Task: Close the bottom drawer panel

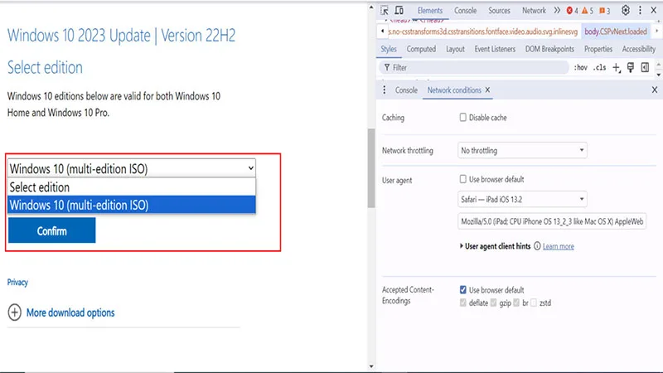Action: coord(655,90)
